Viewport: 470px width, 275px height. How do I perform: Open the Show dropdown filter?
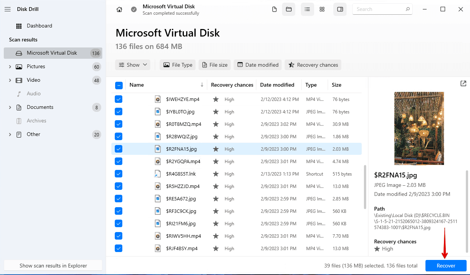point(133,65)
